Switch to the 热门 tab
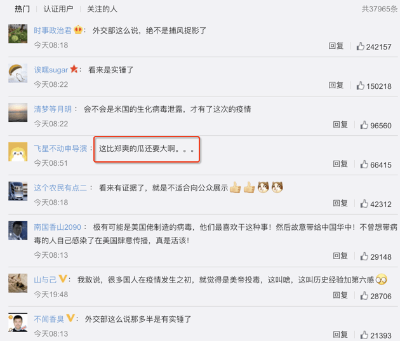The height and width of the screenshot is (341, 400). [22, 9]
